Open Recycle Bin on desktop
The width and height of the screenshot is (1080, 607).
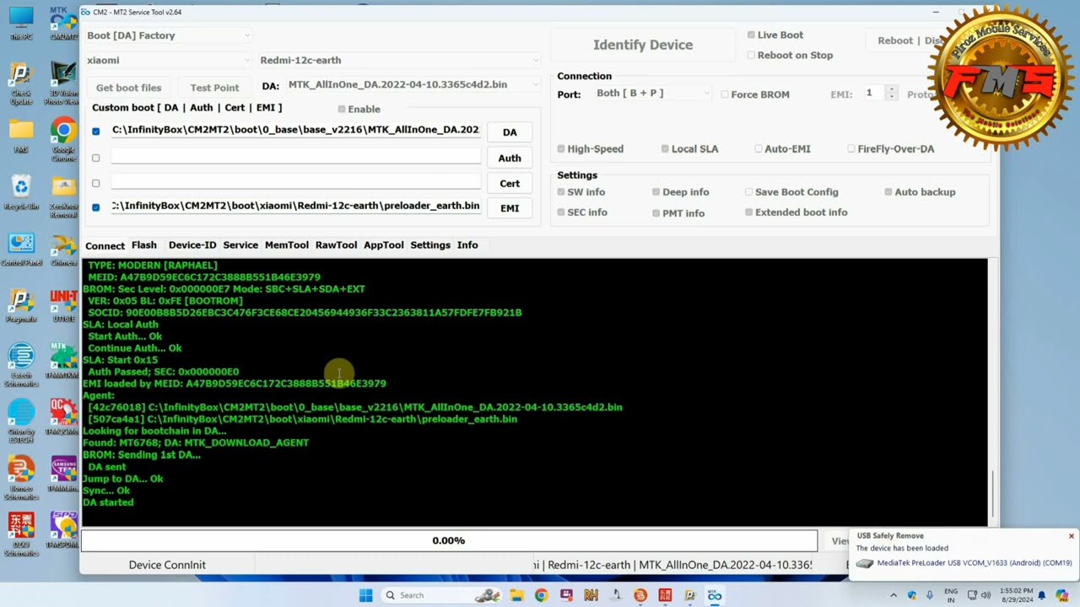[x=21, y=192]
